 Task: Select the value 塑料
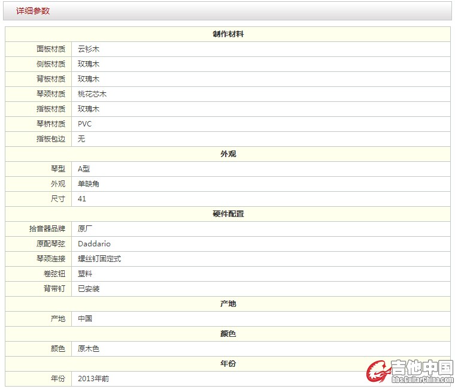tap(85, 274)
